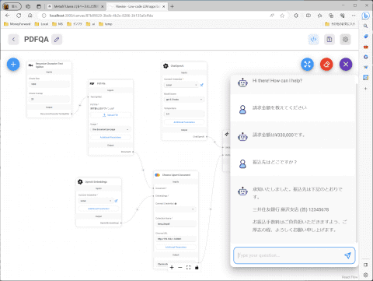Open the API code embed button
This screenshot has width=373, height=281.
[x=313, y=40]
